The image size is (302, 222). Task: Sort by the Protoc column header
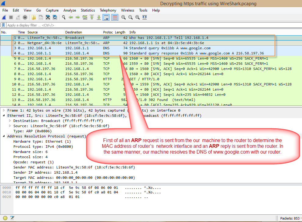(x=108, y=32)
